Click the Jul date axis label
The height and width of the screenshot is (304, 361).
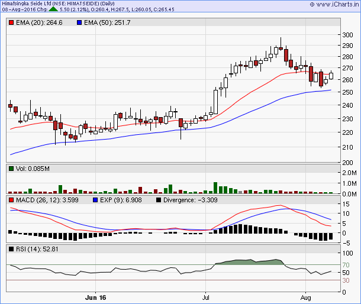[205, 297]
